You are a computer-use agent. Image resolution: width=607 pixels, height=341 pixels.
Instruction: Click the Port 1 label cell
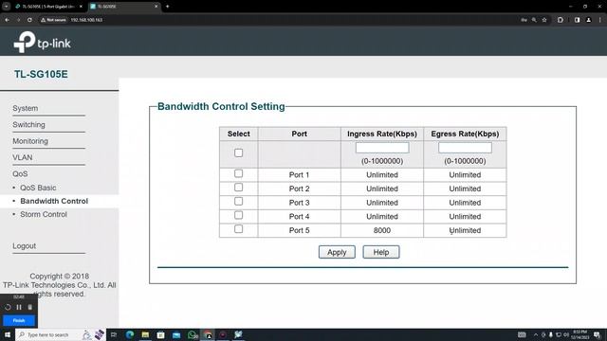coord(300,174)
